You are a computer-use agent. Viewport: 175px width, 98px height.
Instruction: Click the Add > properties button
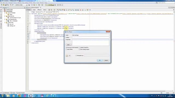point(69,45)
